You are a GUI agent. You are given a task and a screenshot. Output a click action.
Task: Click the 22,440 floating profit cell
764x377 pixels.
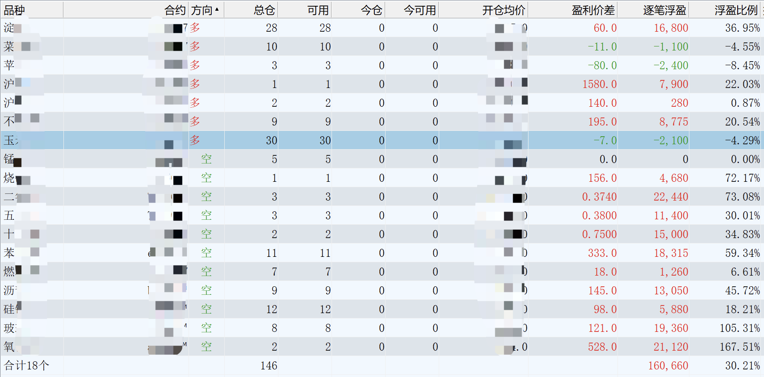671,197
